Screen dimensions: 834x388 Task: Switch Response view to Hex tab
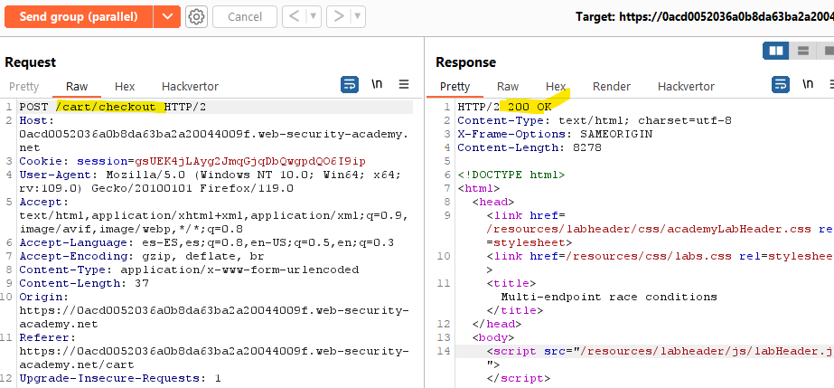click(556, 86)
